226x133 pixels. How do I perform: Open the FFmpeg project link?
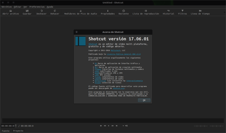point(98,69)
